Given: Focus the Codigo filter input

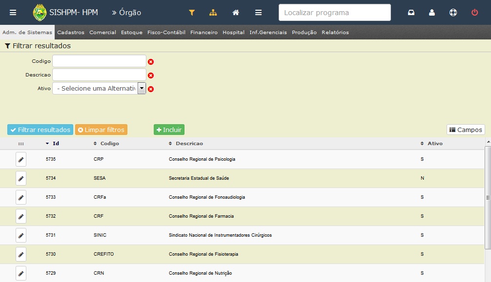Looking at the screenshot, I should pyautogui.click(x=99, y=61).
